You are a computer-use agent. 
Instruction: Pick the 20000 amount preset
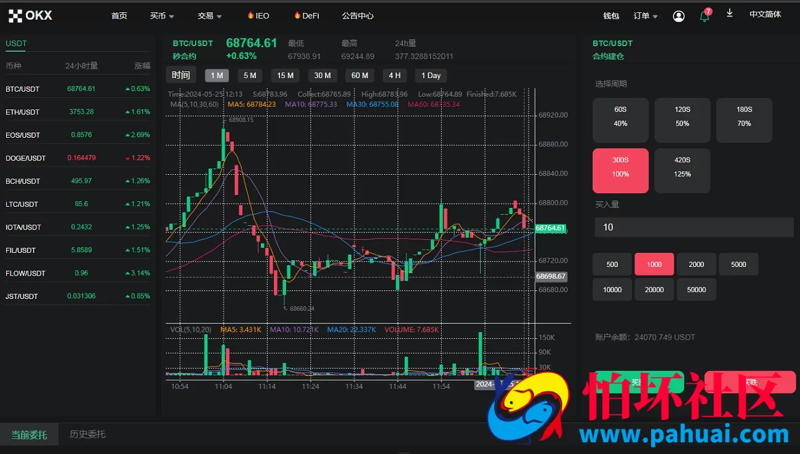tap(654, 289)
